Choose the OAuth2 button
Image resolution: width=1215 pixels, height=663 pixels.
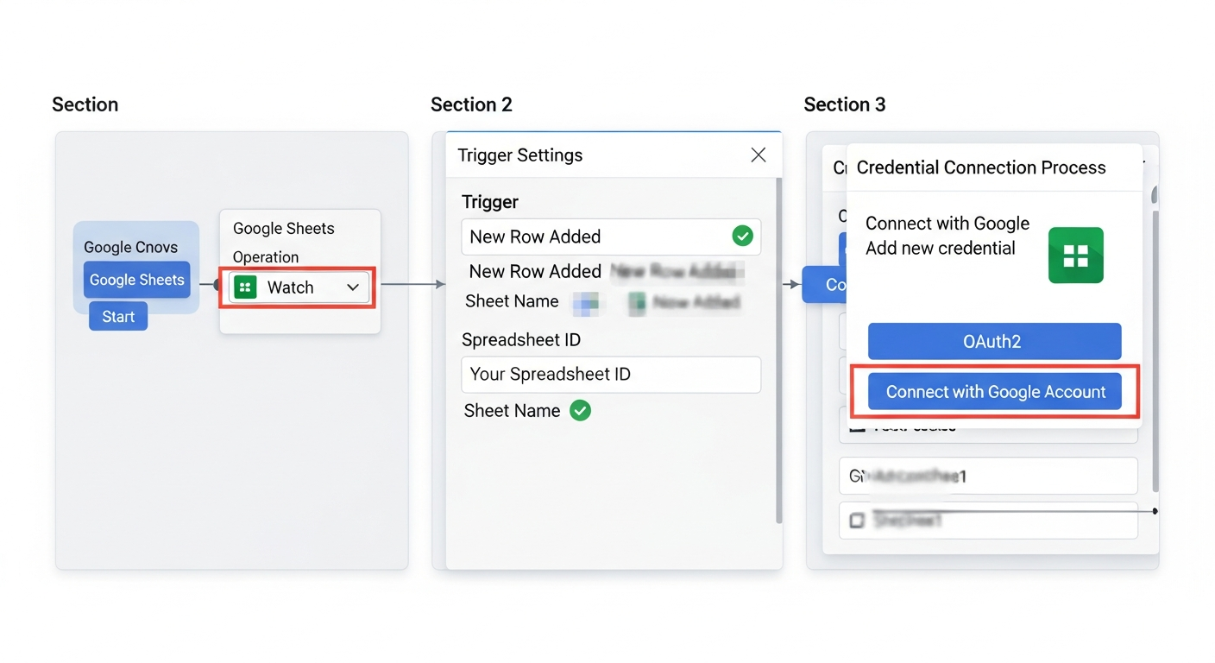point(994,341)
